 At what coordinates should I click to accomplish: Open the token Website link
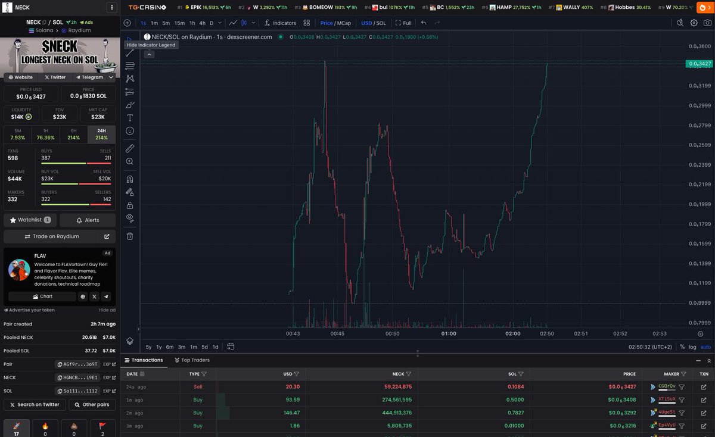click(x=21, y=77)
